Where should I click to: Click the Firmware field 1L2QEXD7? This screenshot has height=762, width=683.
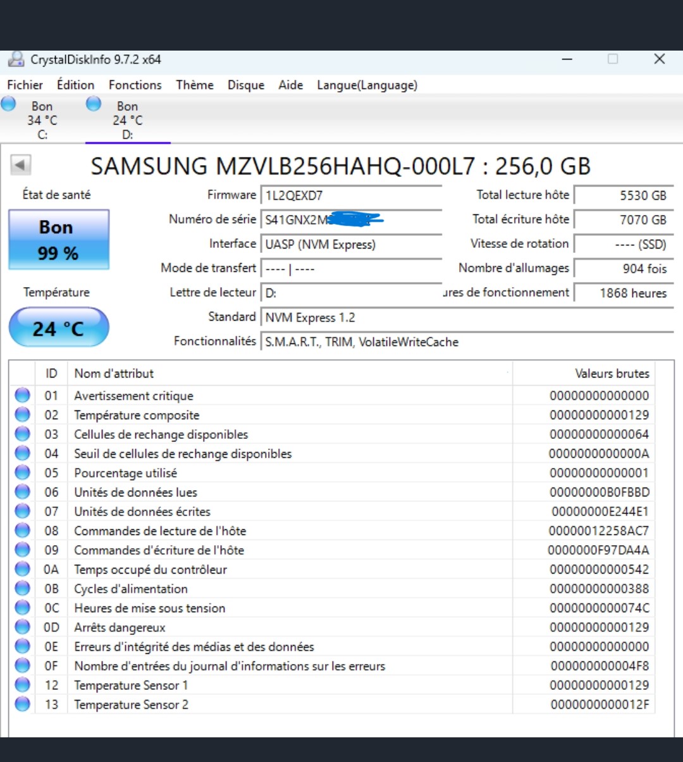point(352,195)
